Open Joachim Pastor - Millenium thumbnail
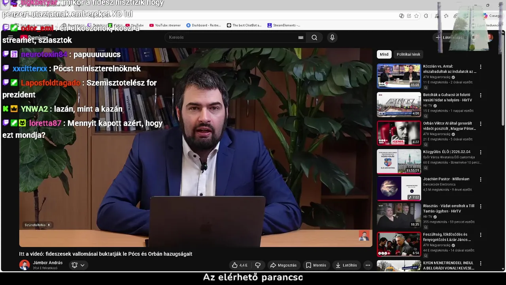 [399, 188]
